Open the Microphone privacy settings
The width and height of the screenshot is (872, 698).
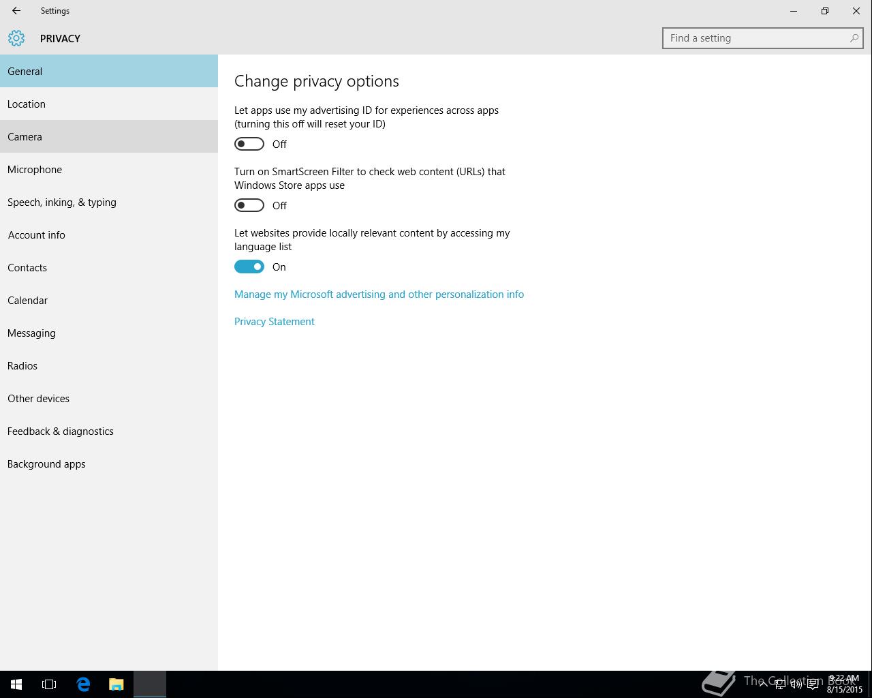[x=109, y=169]
